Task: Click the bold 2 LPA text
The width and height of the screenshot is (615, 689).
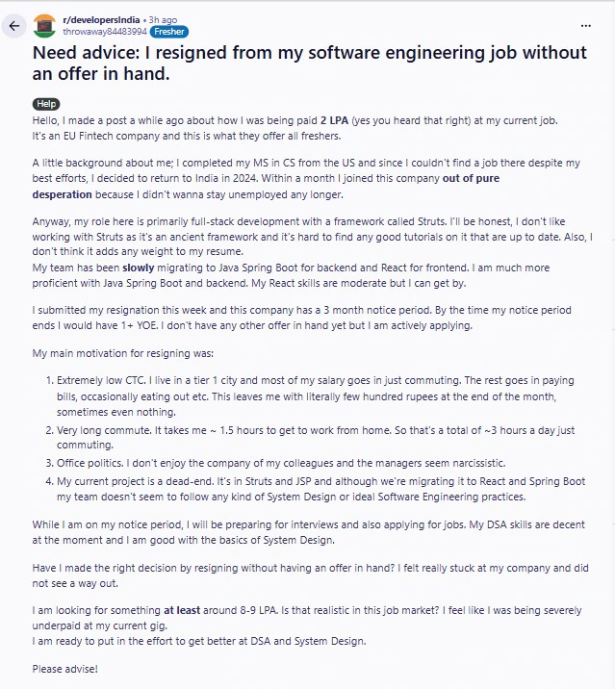Action: [x=335, y=120]
